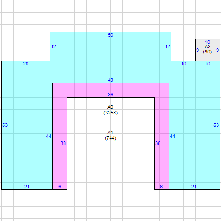221x221 pixels.
Task: Click the 48 dimension label above pink area
Action: [110, 80]
